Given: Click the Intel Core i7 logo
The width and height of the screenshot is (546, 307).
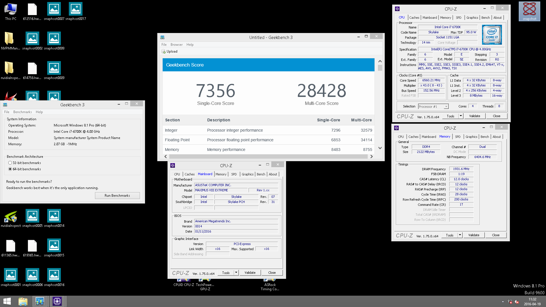Looking at the screenshot, I should 492,35.
